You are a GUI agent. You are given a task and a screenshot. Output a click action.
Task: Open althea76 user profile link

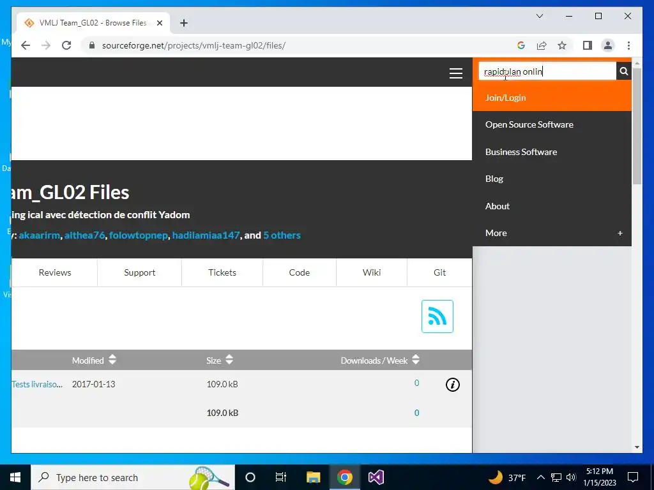(84, 235)
